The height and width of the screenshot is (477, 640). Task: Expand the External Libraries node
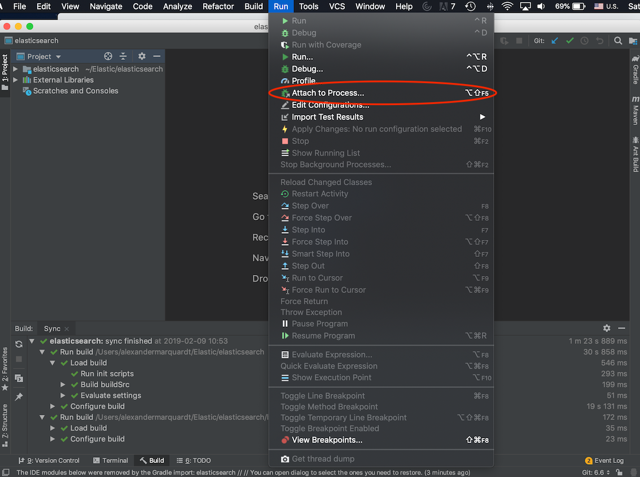tap(15, 80)
